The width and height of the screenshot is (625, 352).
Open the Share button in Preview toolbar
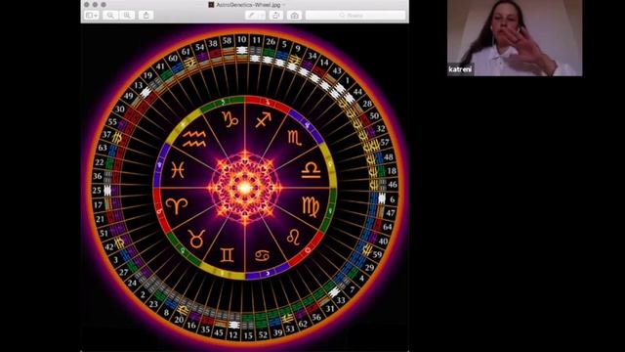[x=146, y=16]
